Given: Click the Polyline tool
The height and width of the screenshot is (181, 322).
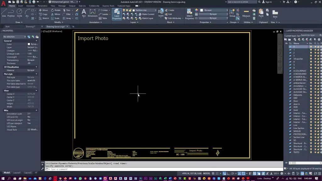Looking at the screenshot, I should [11, 12].
